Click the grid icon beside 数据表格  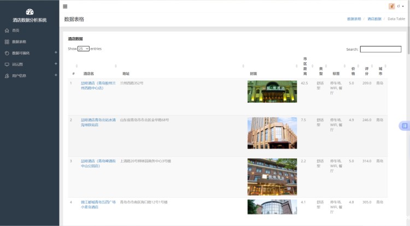tap(7, 41)
